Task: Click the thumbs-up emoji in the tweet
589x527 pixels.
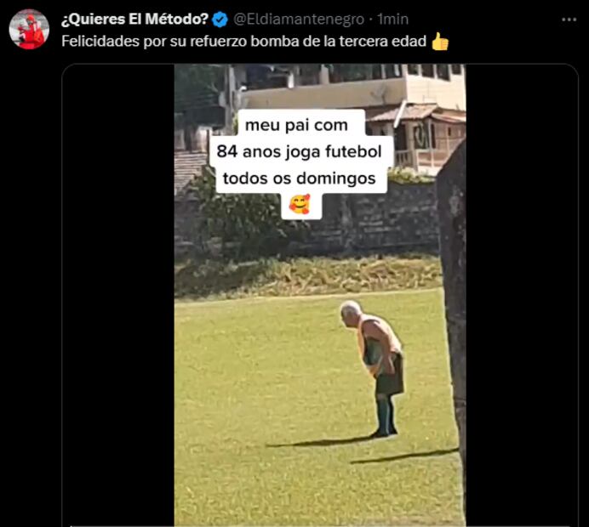Action: click(x=440, y=42)
